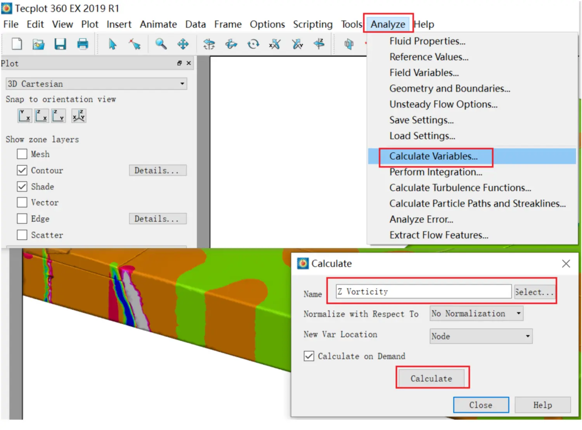Click the Select button beside Name field
Screen dimensions: 582x430
point(534,292)
